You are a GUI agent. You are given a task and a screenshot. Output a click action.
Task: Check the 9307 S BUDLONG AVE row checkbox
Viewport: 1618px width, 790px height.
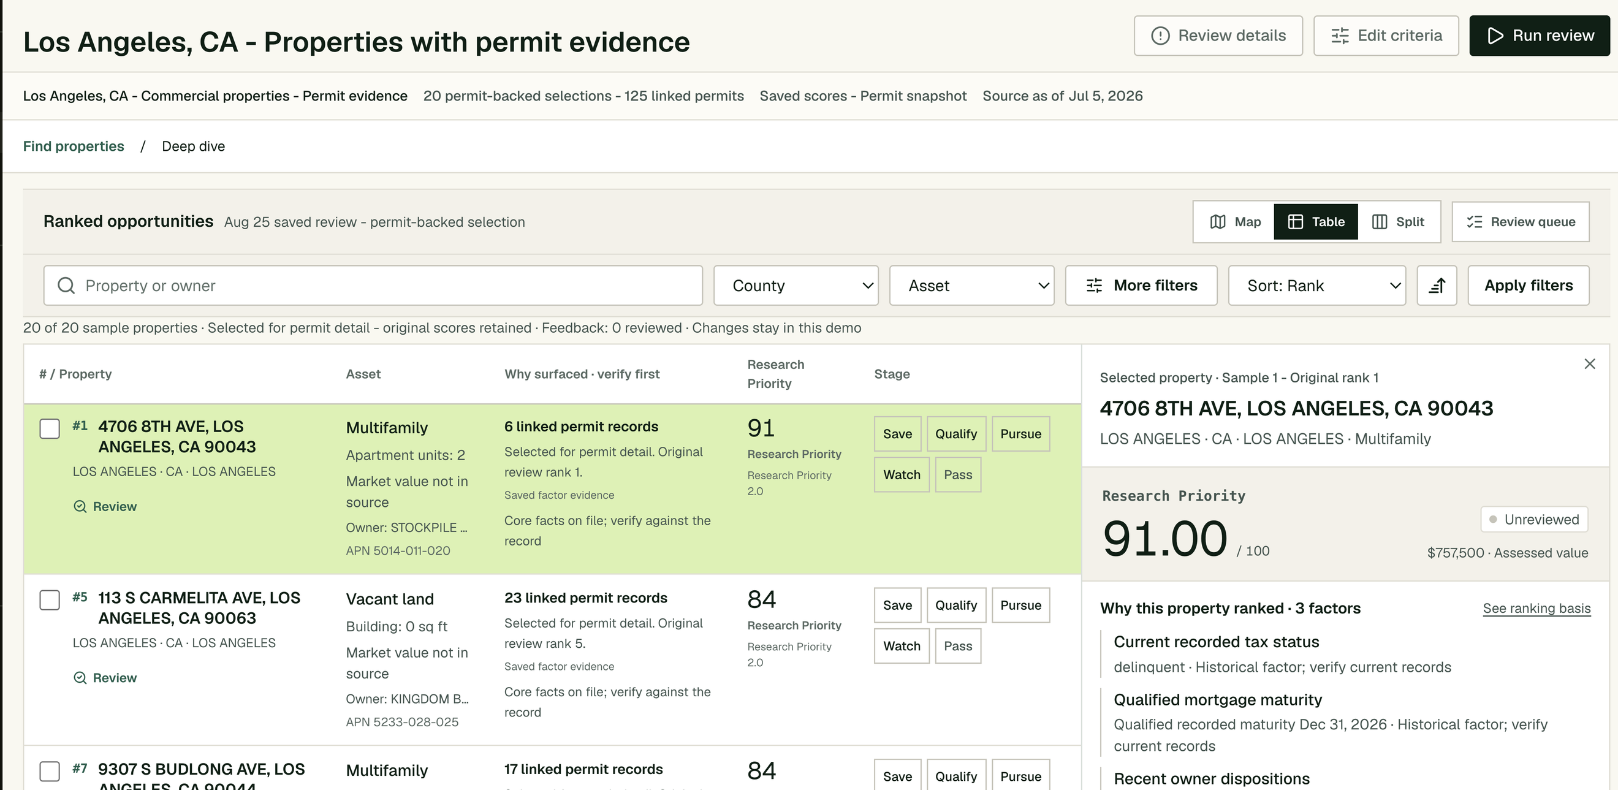click(50, 771)
